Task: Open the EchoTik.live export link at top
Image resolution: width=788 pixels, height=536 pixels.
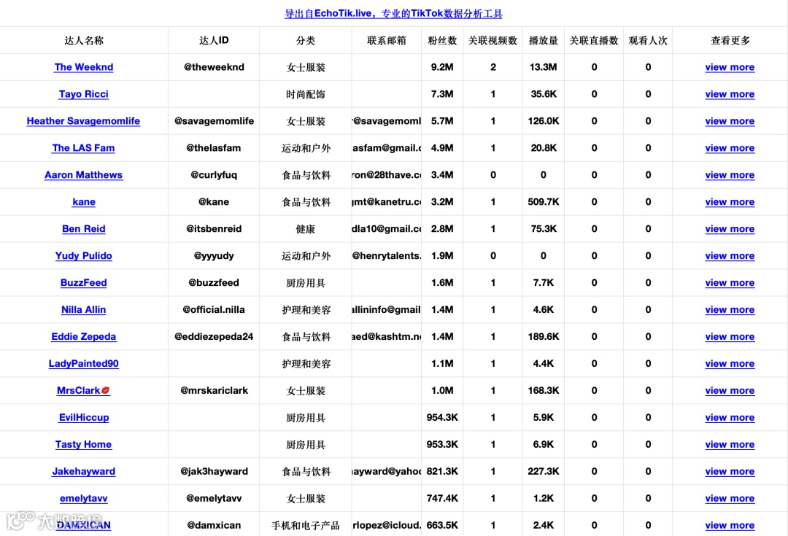Action: pos(393,14)
